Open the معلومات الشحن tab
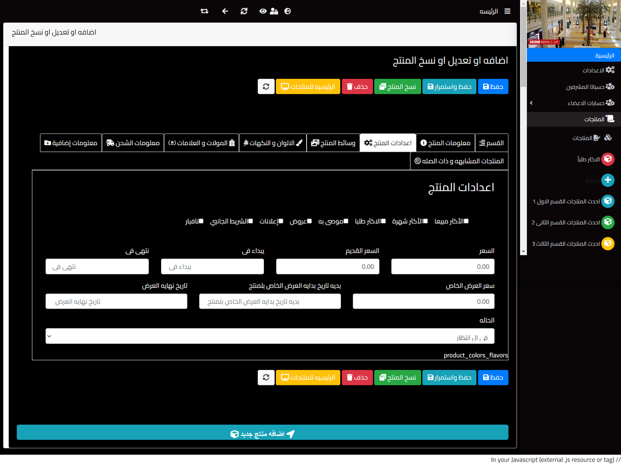This screenshot has width=621, height=465. click(133, 143)
